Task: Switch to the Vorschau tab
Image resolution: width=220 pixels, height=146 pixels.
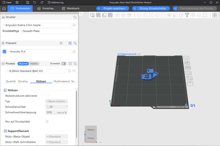Action: 45,8
